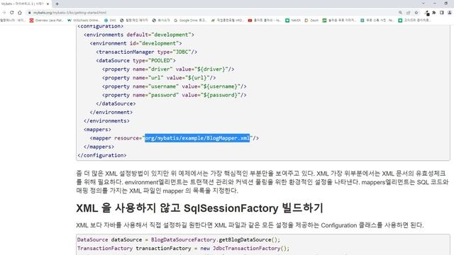Click the DataSource dataSource code line
Image resolution: width=454 pixels, height=255 pixels.
179,239
